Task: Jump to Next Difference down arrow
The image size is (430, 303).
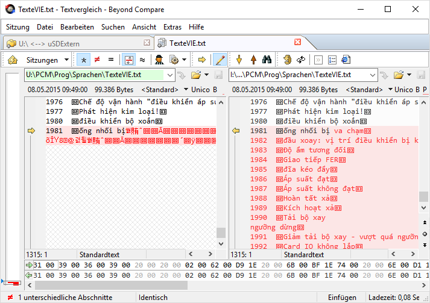Action: [239, 60]
